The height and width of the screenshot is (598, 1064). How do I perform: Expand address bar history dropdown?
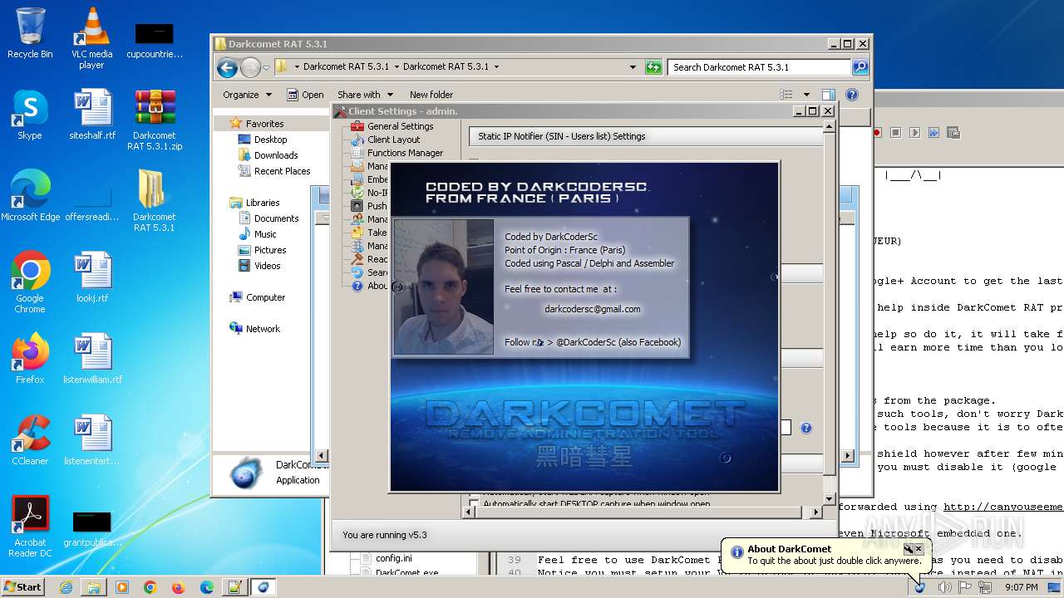(633, 67)
